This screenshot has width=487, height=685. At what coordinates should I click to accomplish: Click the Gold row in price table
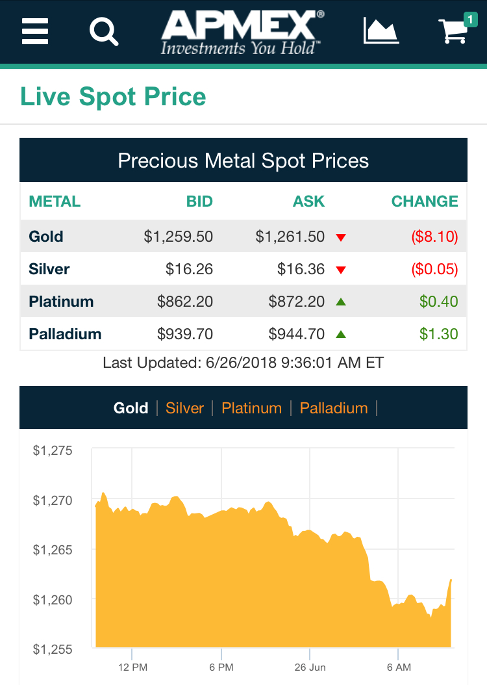point(243,237)
